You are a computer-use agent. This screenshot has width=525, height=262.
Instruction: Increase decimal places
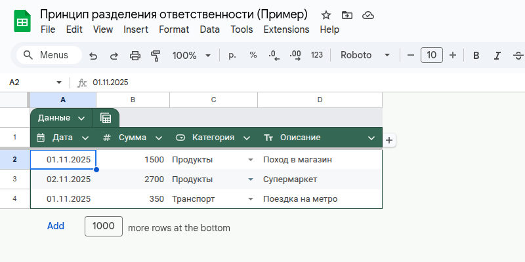click(x=295, y=55)
